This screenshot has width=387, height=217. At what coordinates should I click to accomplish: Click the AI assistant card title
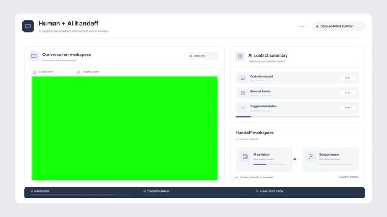(x=261, y=154)
